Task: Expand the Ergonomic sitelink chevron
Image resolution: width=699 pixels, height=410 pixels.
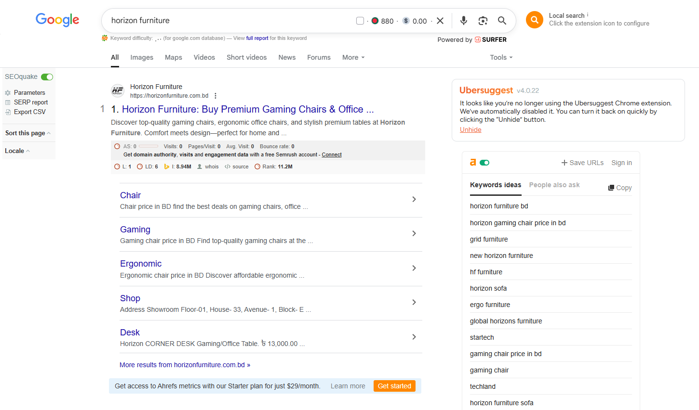Action: click(x=414, y=268)
